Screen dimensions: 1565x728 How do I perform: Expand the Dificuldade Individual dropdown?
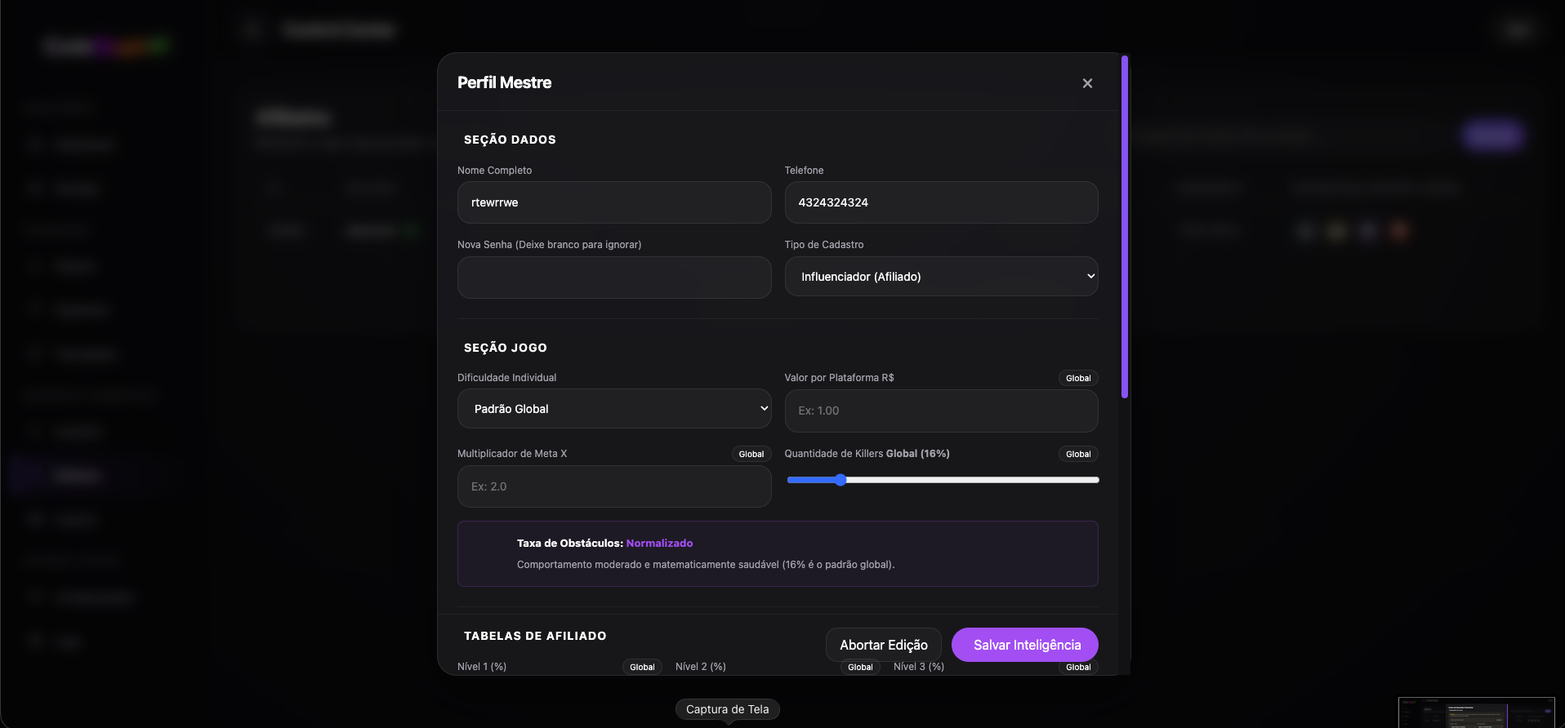click(x=614, y=409)
